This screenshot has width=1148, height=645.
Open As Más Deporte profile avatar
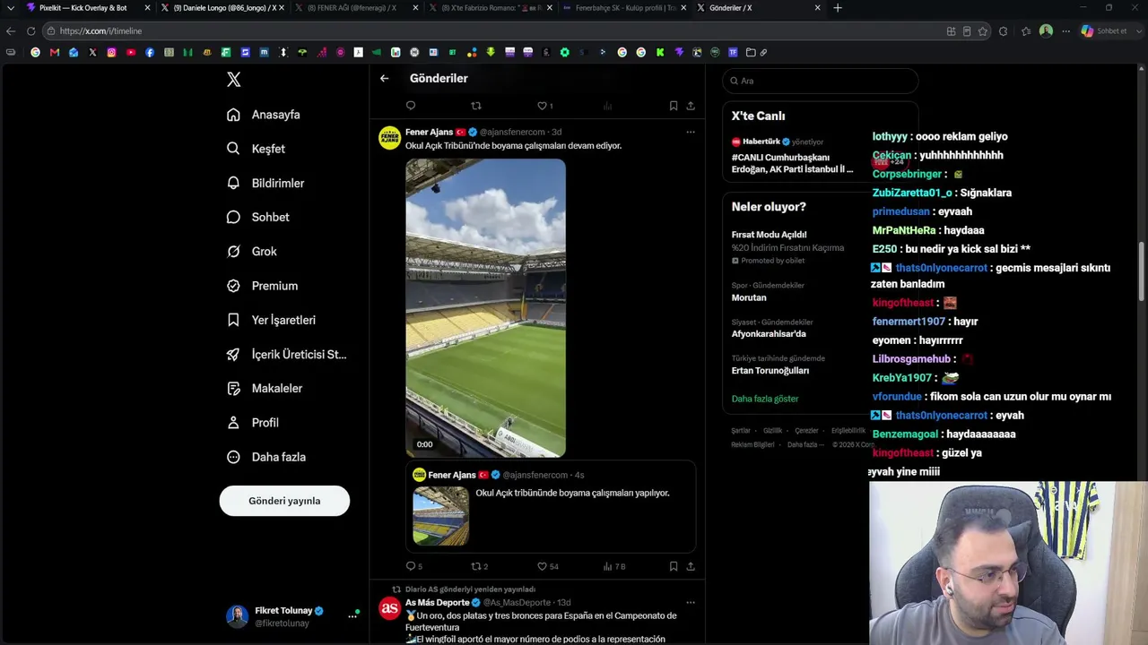coord(389,608)
